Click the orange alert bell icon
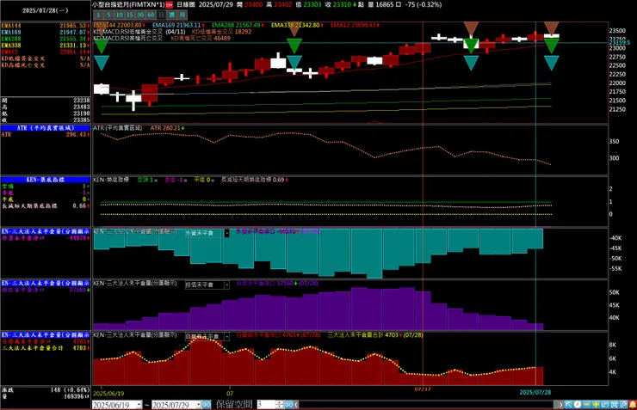The width and height of the screenshot is (637, 410). pyautogui.click(x=633, y=404)
